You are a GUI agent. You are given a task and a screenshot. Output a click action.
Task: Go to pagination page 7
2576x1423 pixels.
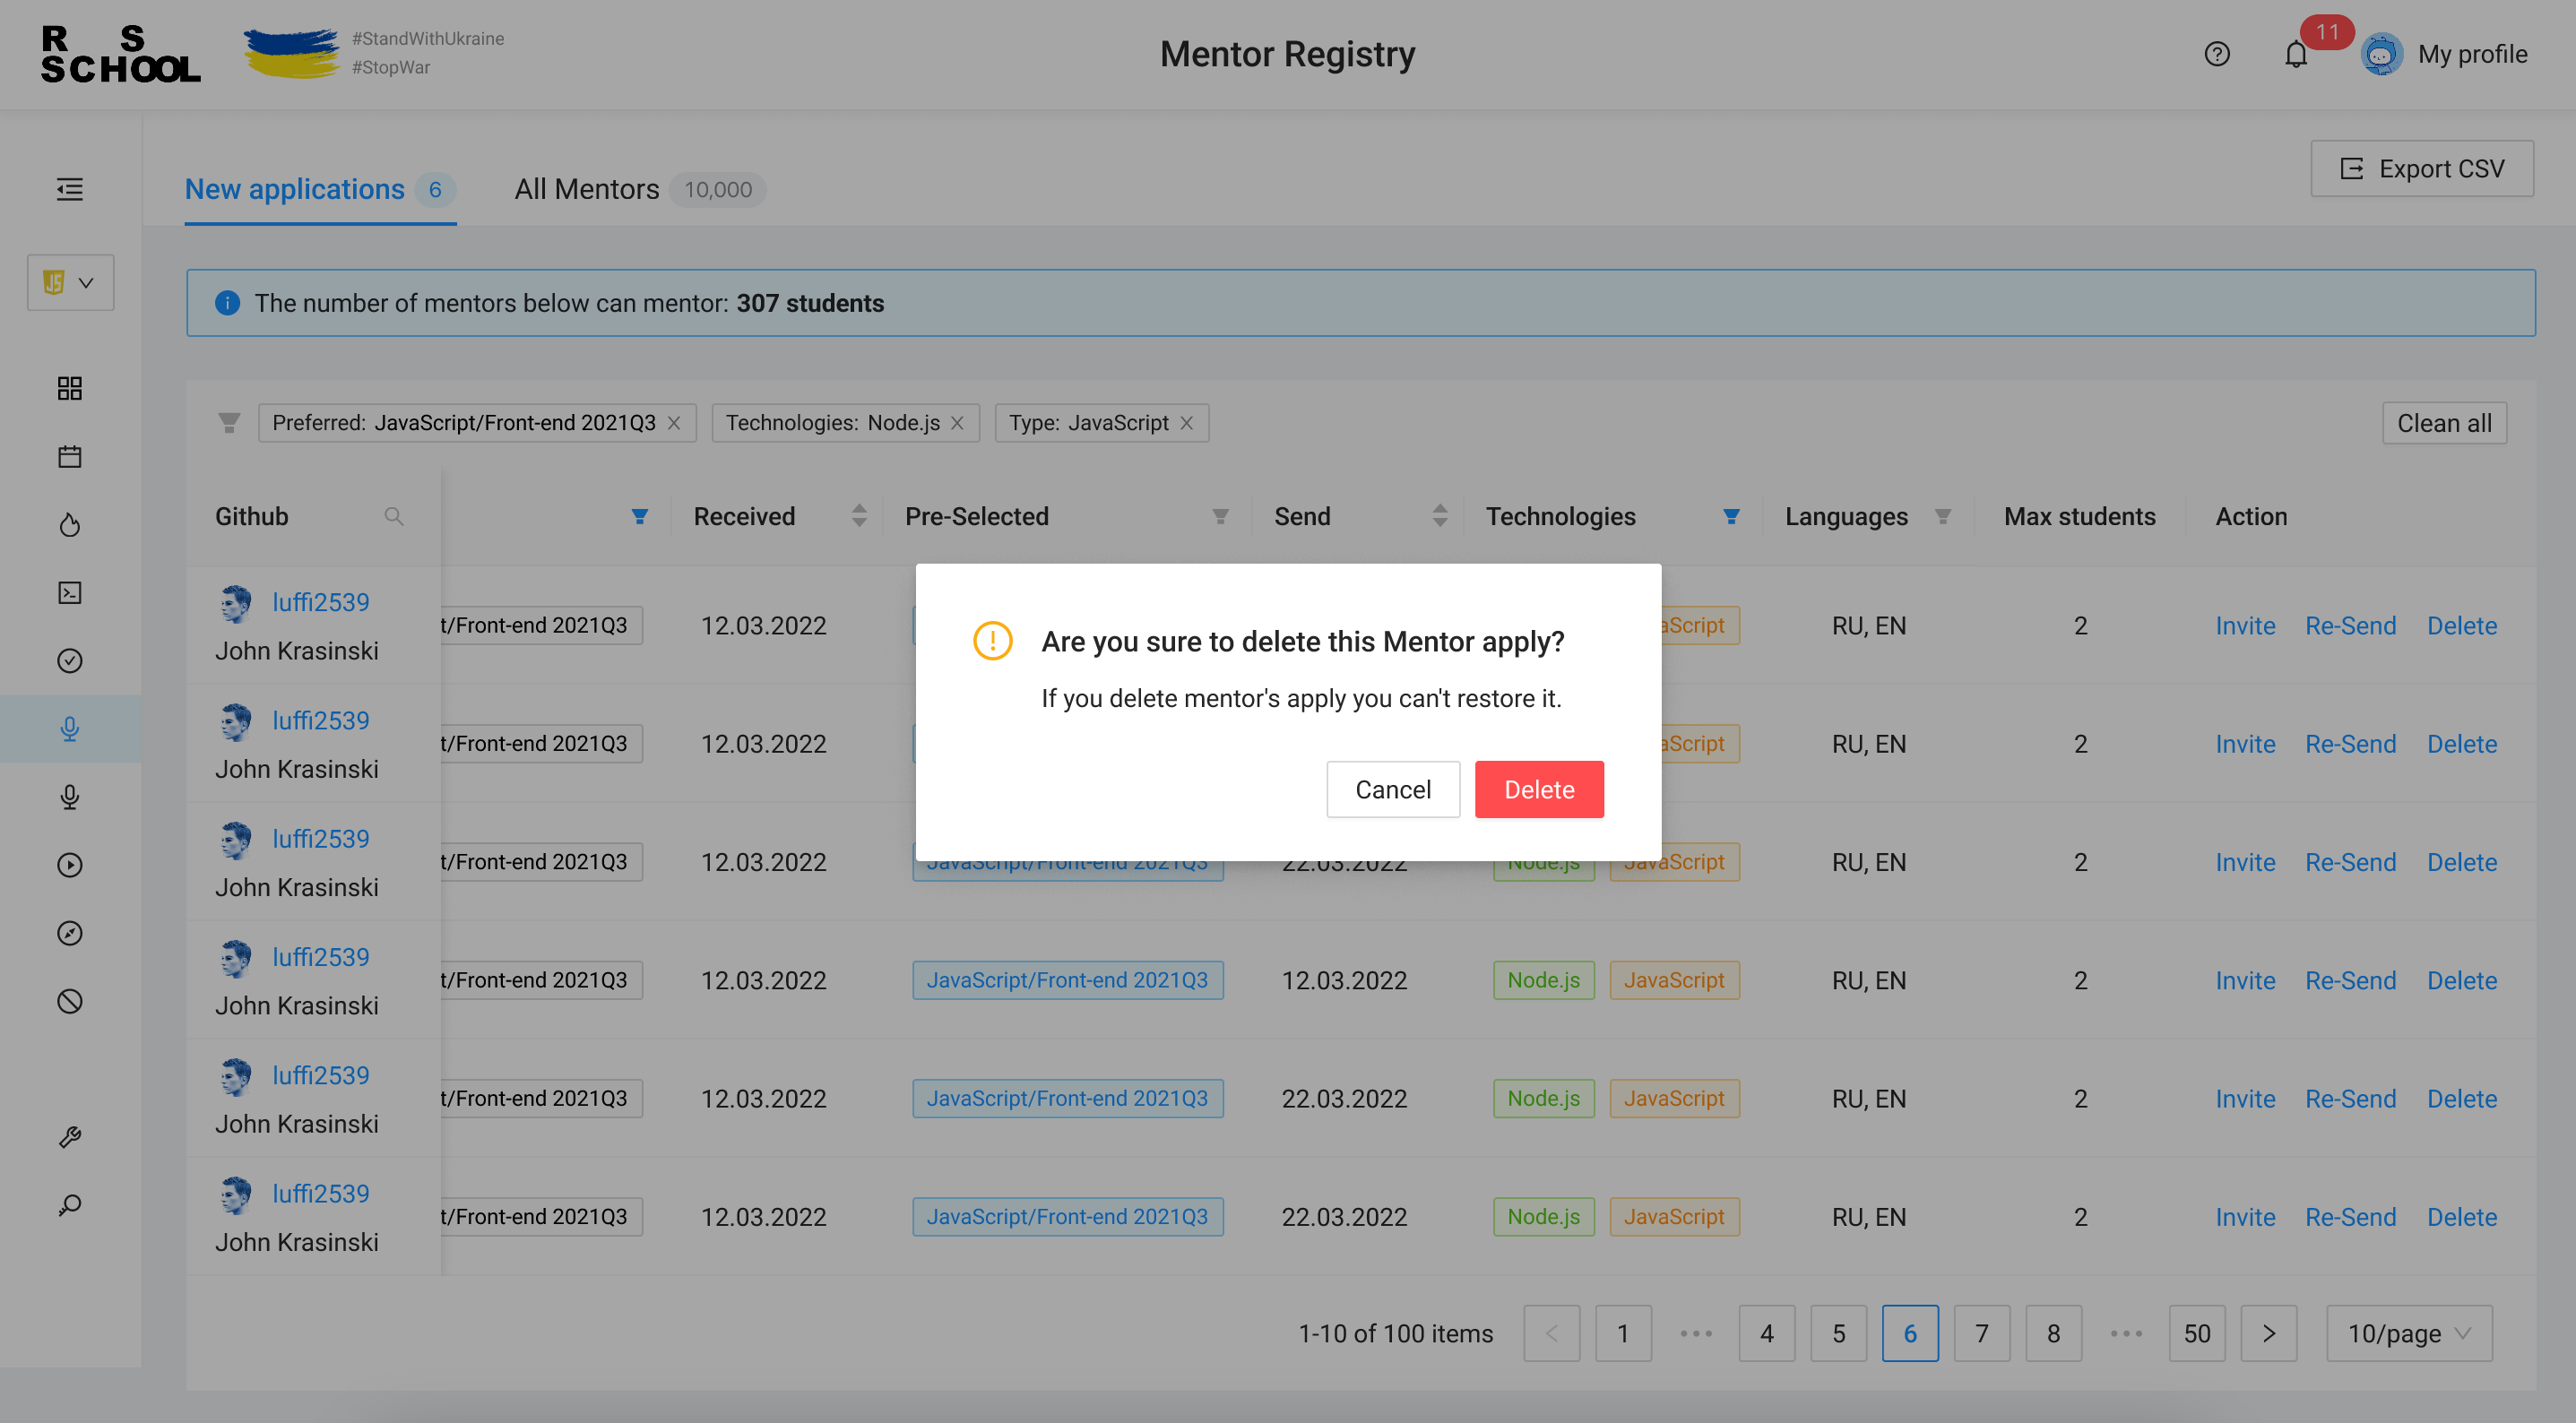(x=1982, y=1334)
